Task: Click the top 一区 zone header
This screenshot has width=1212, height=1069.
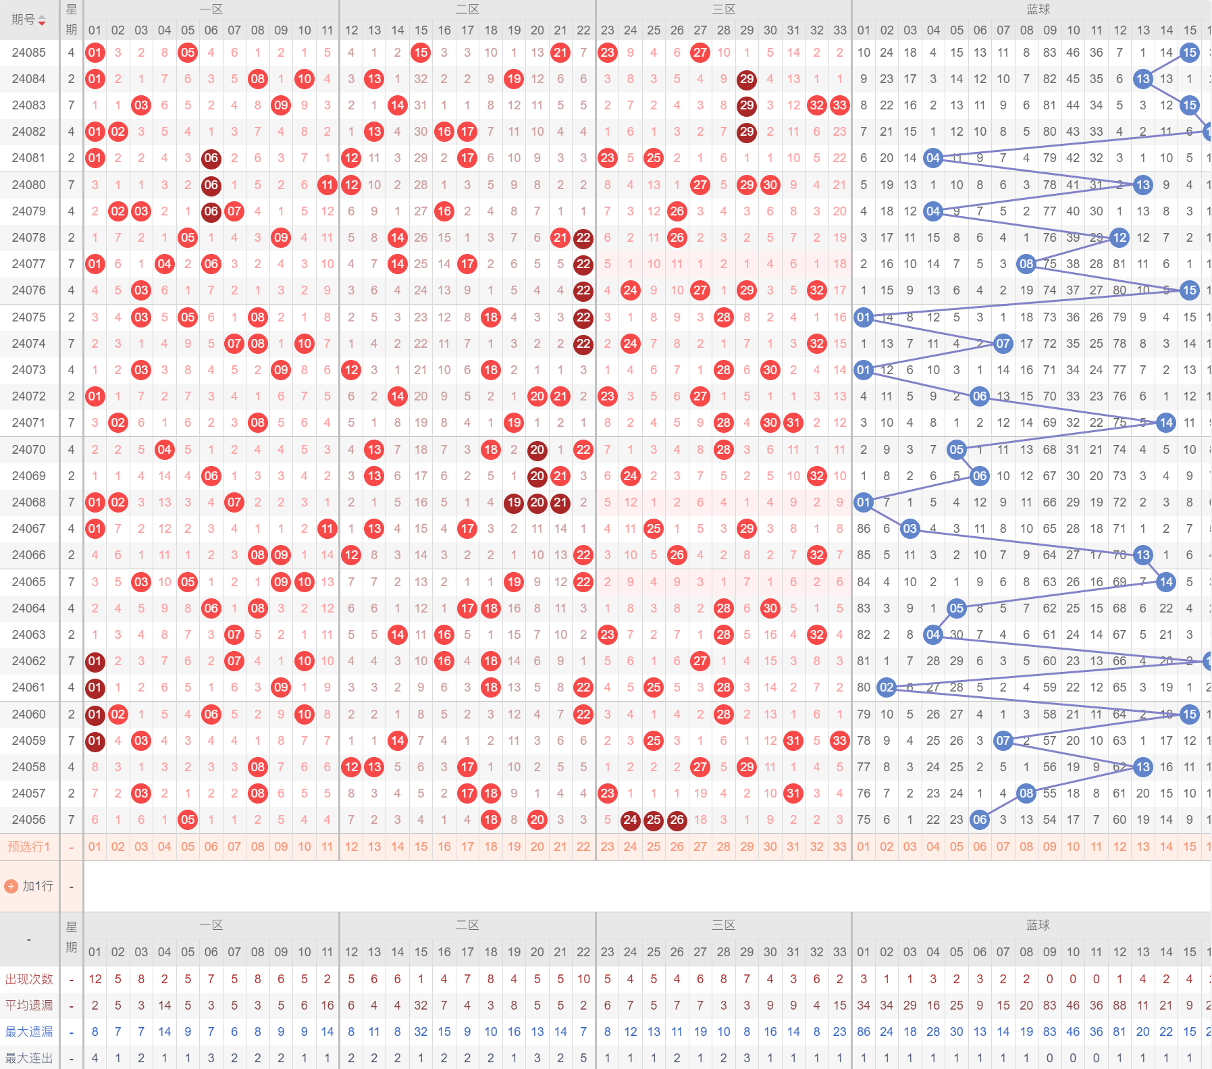Action: coord(211,9)
